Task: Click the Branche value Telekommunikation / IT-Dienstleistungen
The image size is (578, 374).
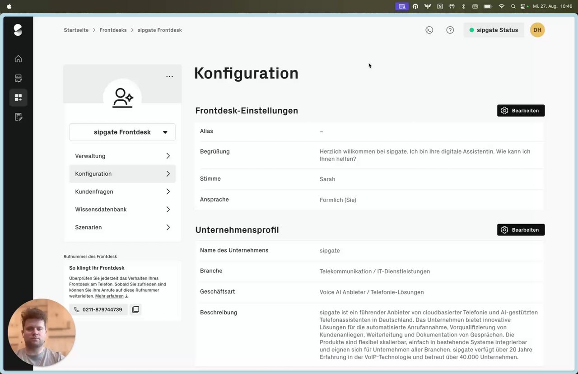Action: tap(375, 271)
